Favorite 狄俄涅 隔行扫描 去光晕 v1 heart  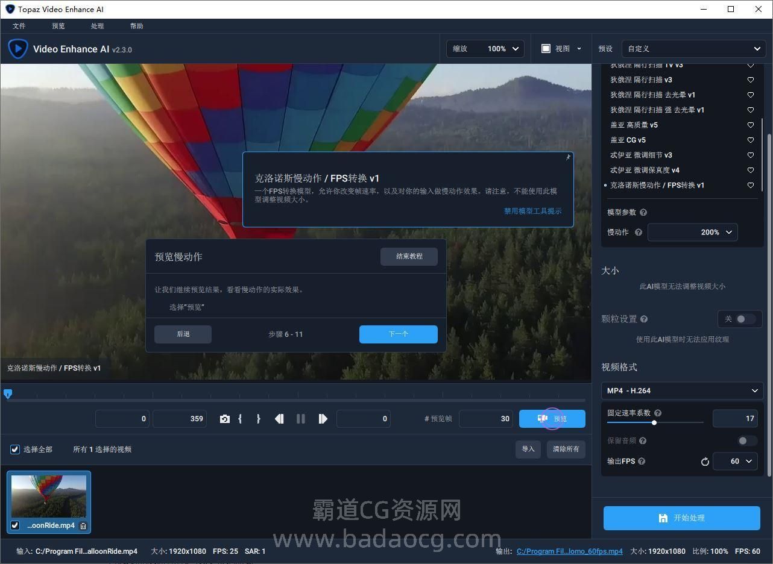[751, 95]
